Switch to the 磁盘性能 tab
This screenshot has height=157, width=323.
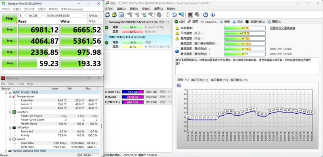256,22
